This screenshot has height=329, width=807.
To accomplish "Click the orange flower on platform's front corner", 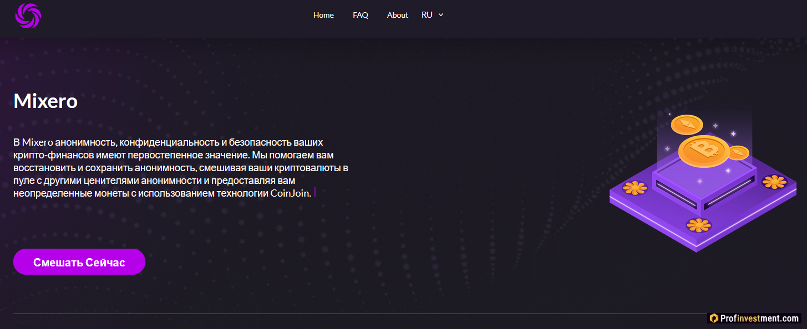I will (699, 225).
